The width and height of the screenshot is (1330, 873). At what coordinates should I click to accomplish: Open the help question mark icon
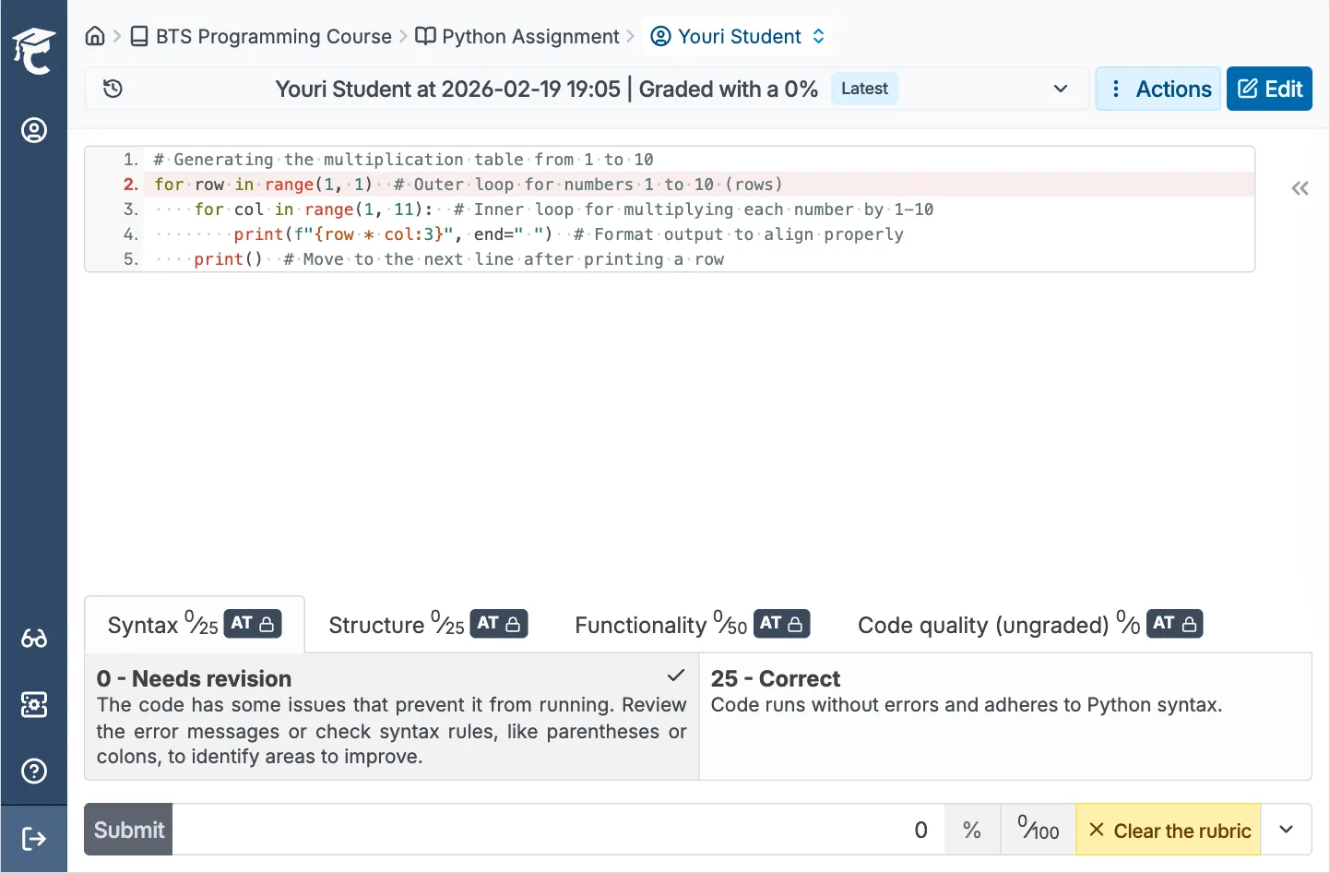click(34, 771)
